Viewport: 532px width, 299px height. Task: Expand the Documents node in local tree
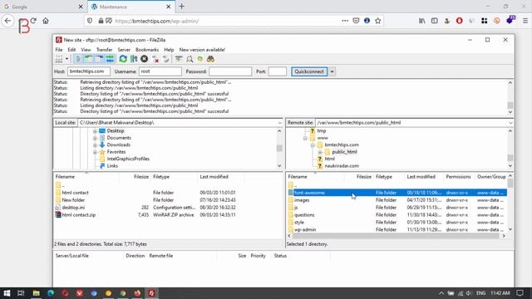tap(95, 139)
